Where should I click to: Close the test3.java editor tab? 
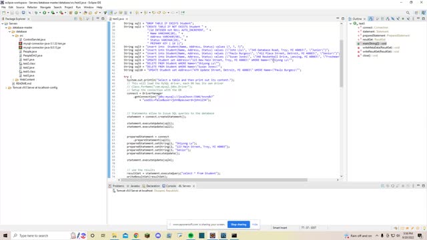[127, 19]
